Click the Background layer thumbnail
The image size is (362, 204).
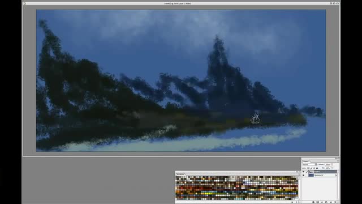(x=311, y=175)
